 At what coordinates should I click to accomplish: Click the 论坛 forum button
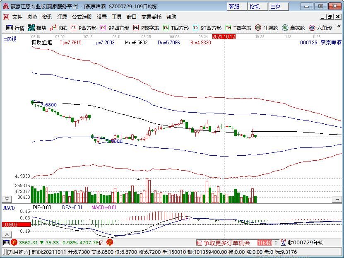coord(255,6)
